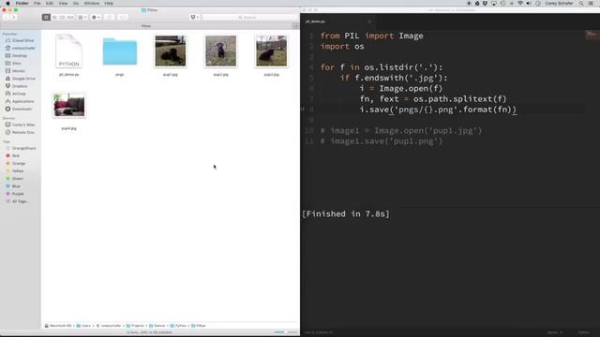This screenshot has height=337, width=600.
Task: Open the Dropbox toolbar dropdown
Action: click(x=194, y=17)
